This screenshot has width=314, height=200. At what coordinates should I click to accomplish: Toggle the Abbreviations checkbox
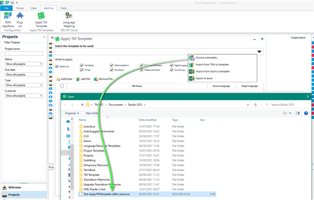(111, 65)
